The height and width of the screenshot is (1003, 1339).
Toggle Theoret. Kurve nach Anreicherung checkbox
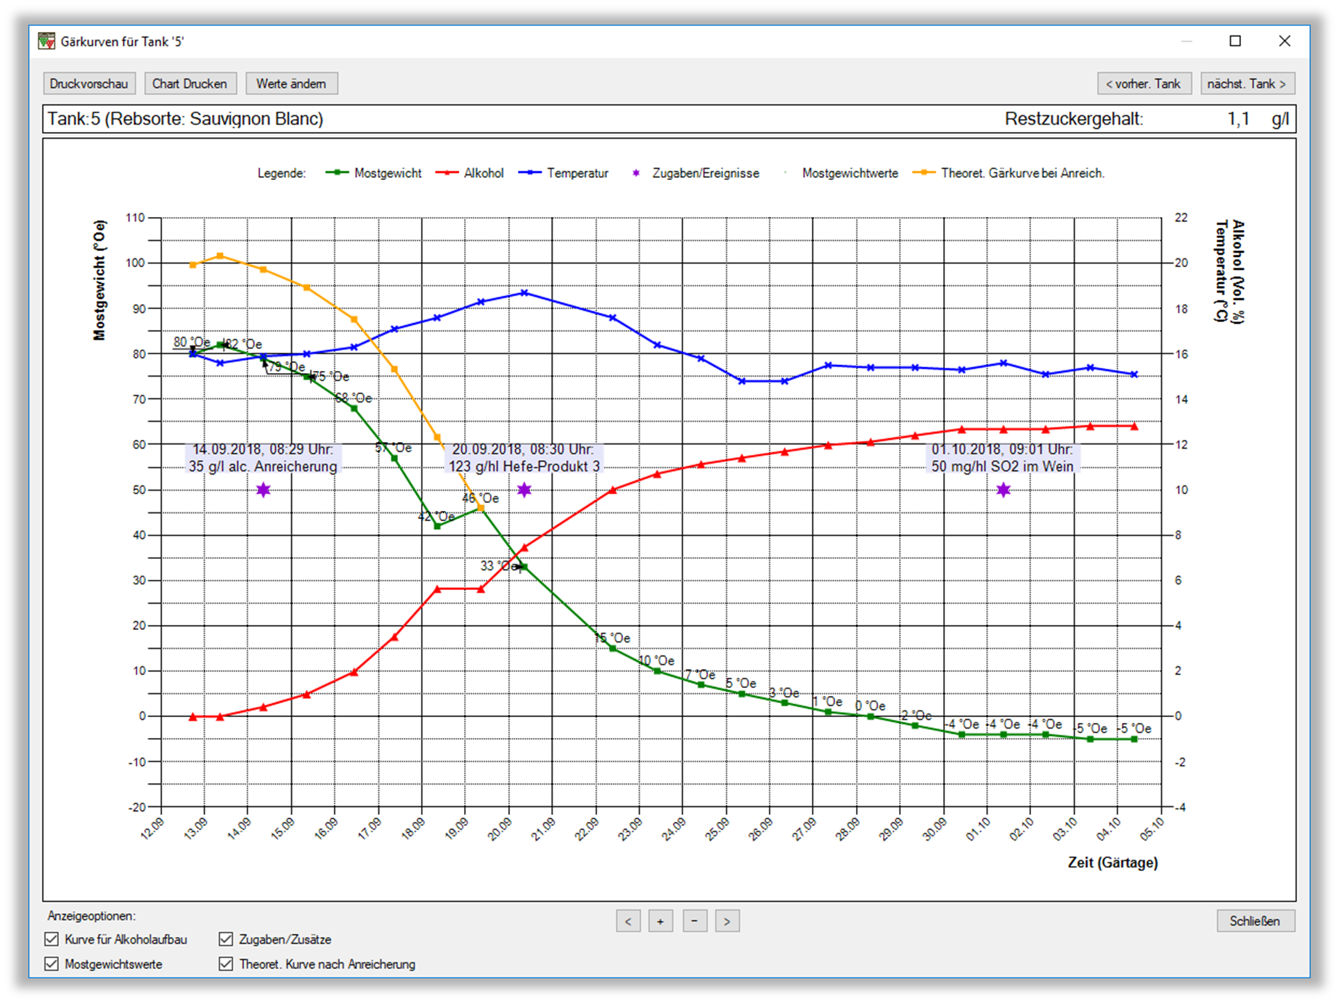click(x=226, y=964)
